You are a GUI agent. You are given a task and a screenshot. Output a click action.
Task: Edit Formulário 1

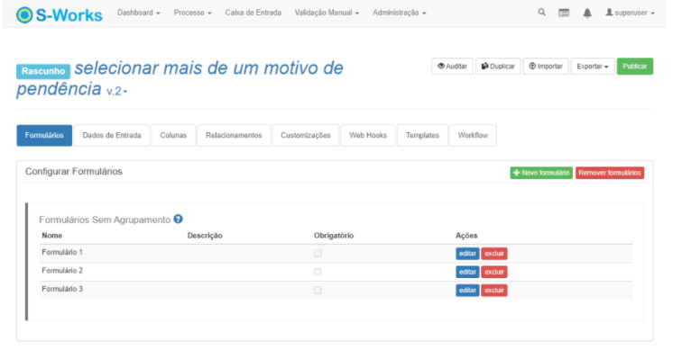(x=467, y=254)
